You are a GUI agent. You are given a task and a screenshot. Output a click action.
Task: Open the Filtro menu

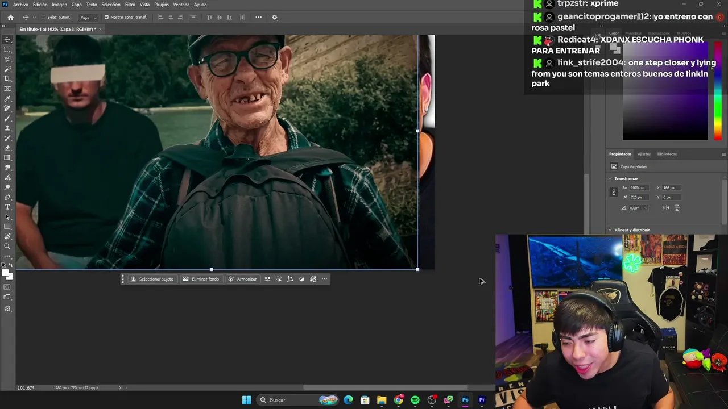tap(130, 5)
